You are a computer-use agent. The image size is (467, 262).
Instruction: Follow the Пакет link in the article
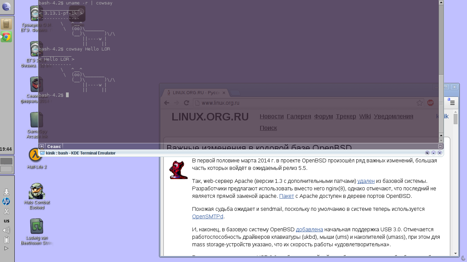pos(286,196)
